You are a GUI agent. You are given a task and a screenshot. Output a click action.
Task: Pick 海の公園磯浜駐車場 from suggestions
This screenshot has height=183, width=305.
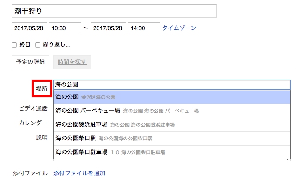[x=172, y=125]
